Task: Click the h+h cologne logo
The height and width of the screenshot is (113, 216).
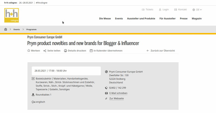Action: click(12, 15)
